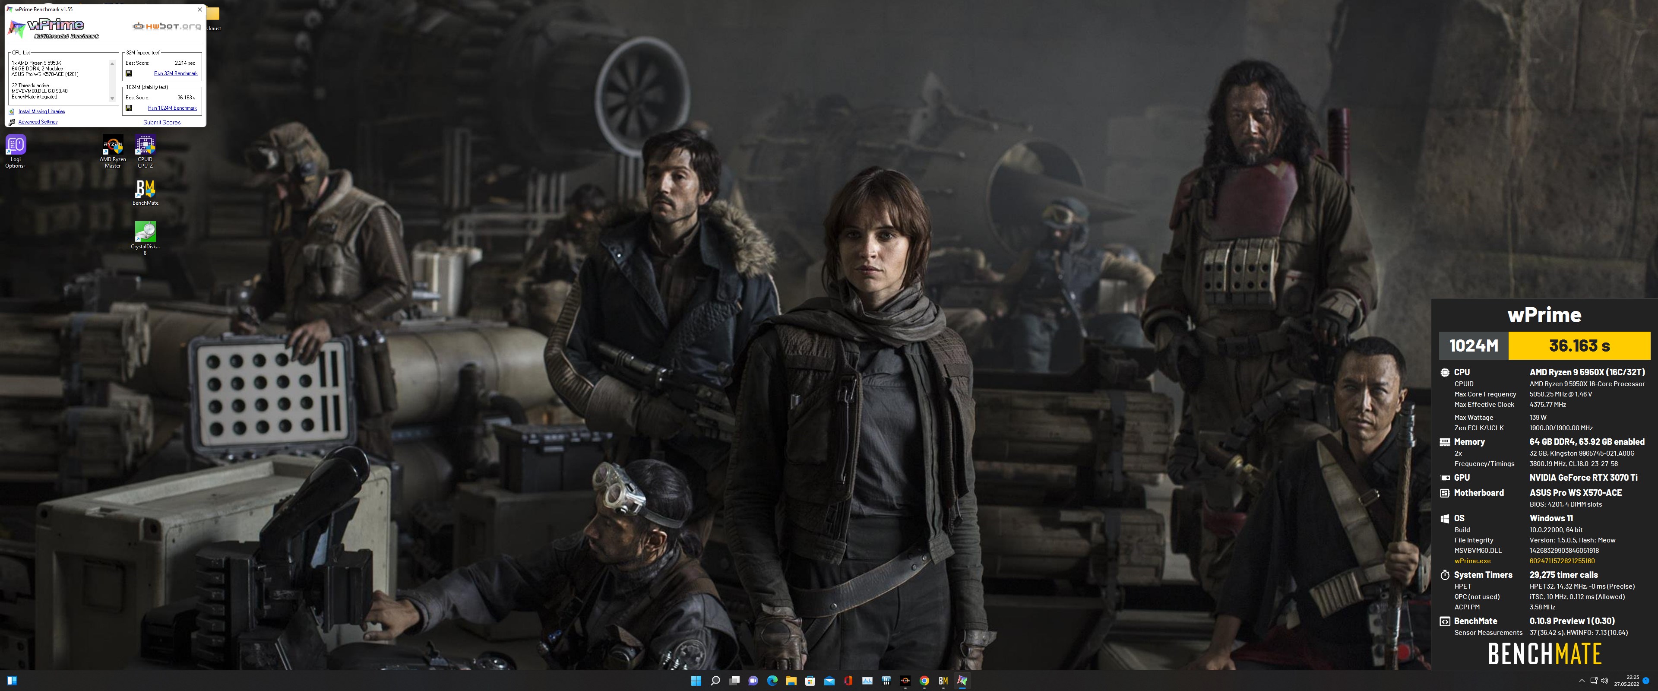Click 'ASUS Pro WS X570-ACE' motherboard text in BenchMate
This screenshot has height=691, width=1658.
(1576, 493)
